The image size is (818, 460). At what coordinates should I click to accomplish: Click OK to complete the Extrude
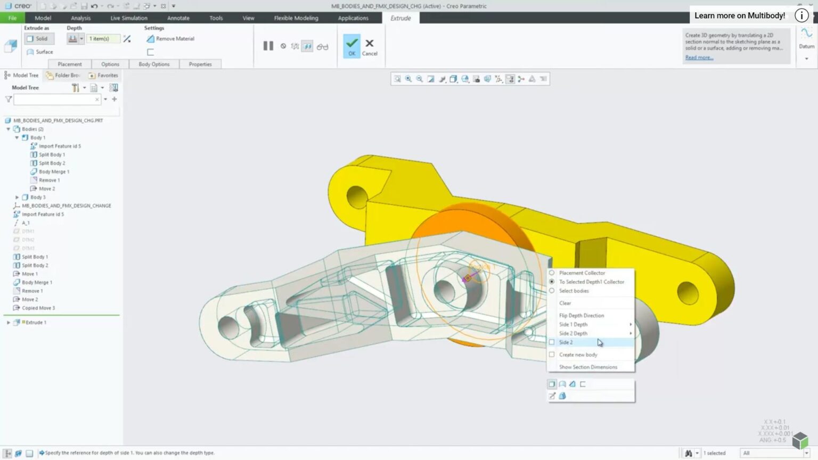point(351,46)
